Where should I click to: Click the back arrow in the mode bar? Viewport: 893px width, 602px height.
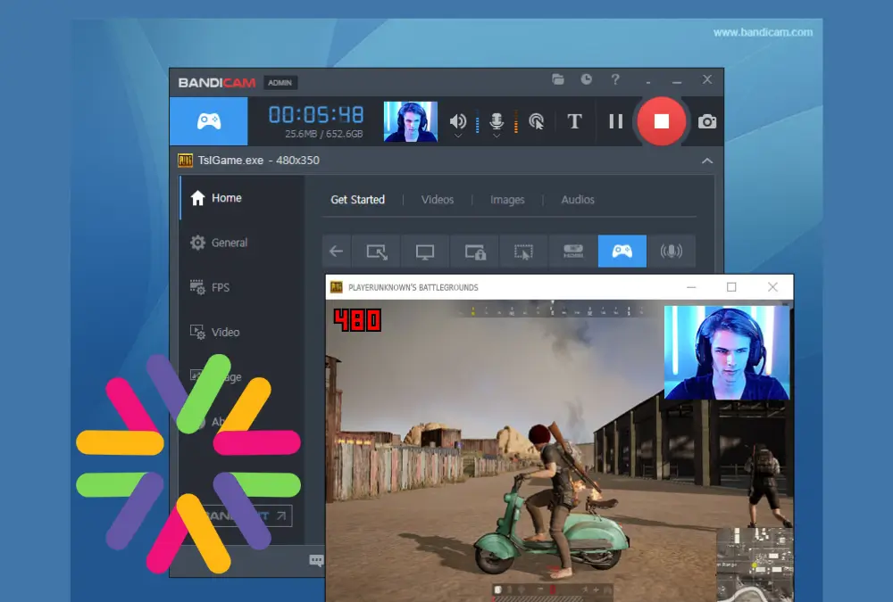(x=336, y=251)
